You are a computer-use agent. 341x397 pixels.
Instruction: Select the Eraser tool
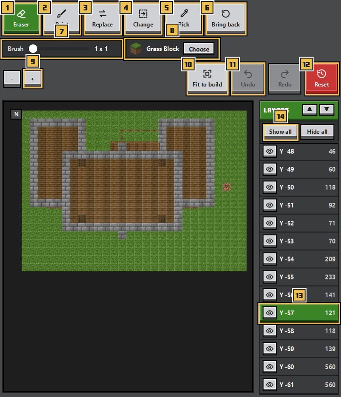(21, 19)
